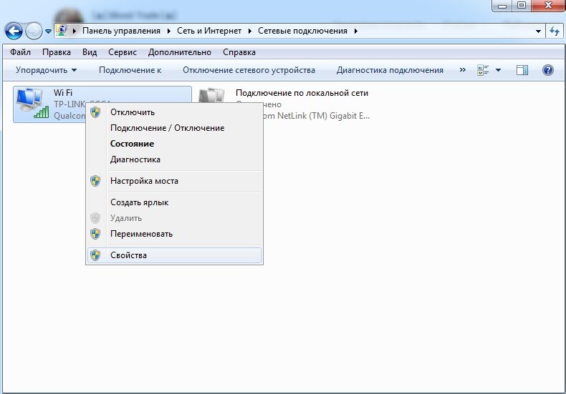Choose 'Настройка моста' context menu item
This screenshot has height=394, width=566.
(x=174, y=181)
